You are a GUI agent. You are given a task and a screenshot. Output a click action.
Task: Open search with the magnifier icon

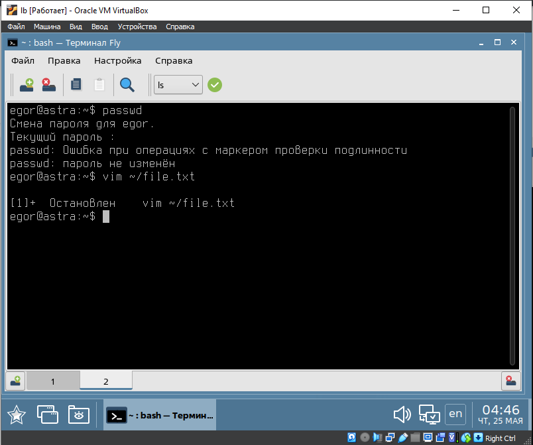pos(127,85)
